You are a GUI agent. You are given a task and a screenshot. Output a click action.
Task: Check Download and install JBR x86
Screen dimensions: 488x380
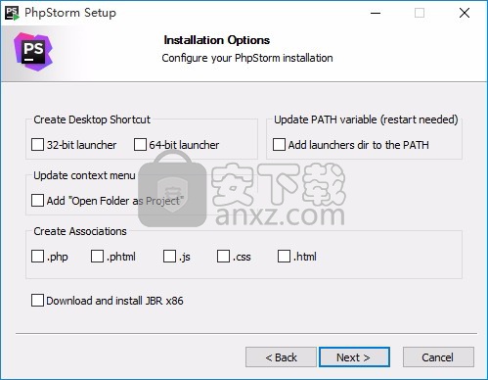[37, 301]
